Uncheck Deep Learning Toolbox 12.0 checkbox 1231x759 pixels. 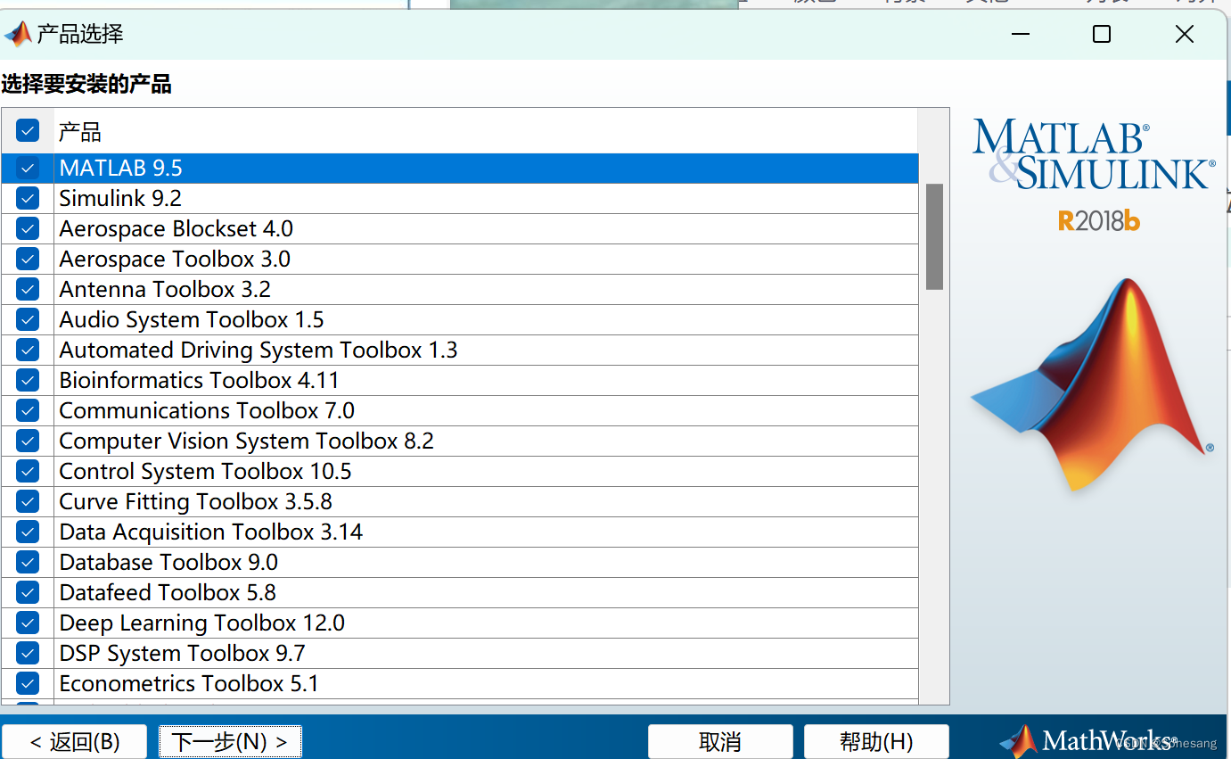pyautogui.click(x=28, y=623)
